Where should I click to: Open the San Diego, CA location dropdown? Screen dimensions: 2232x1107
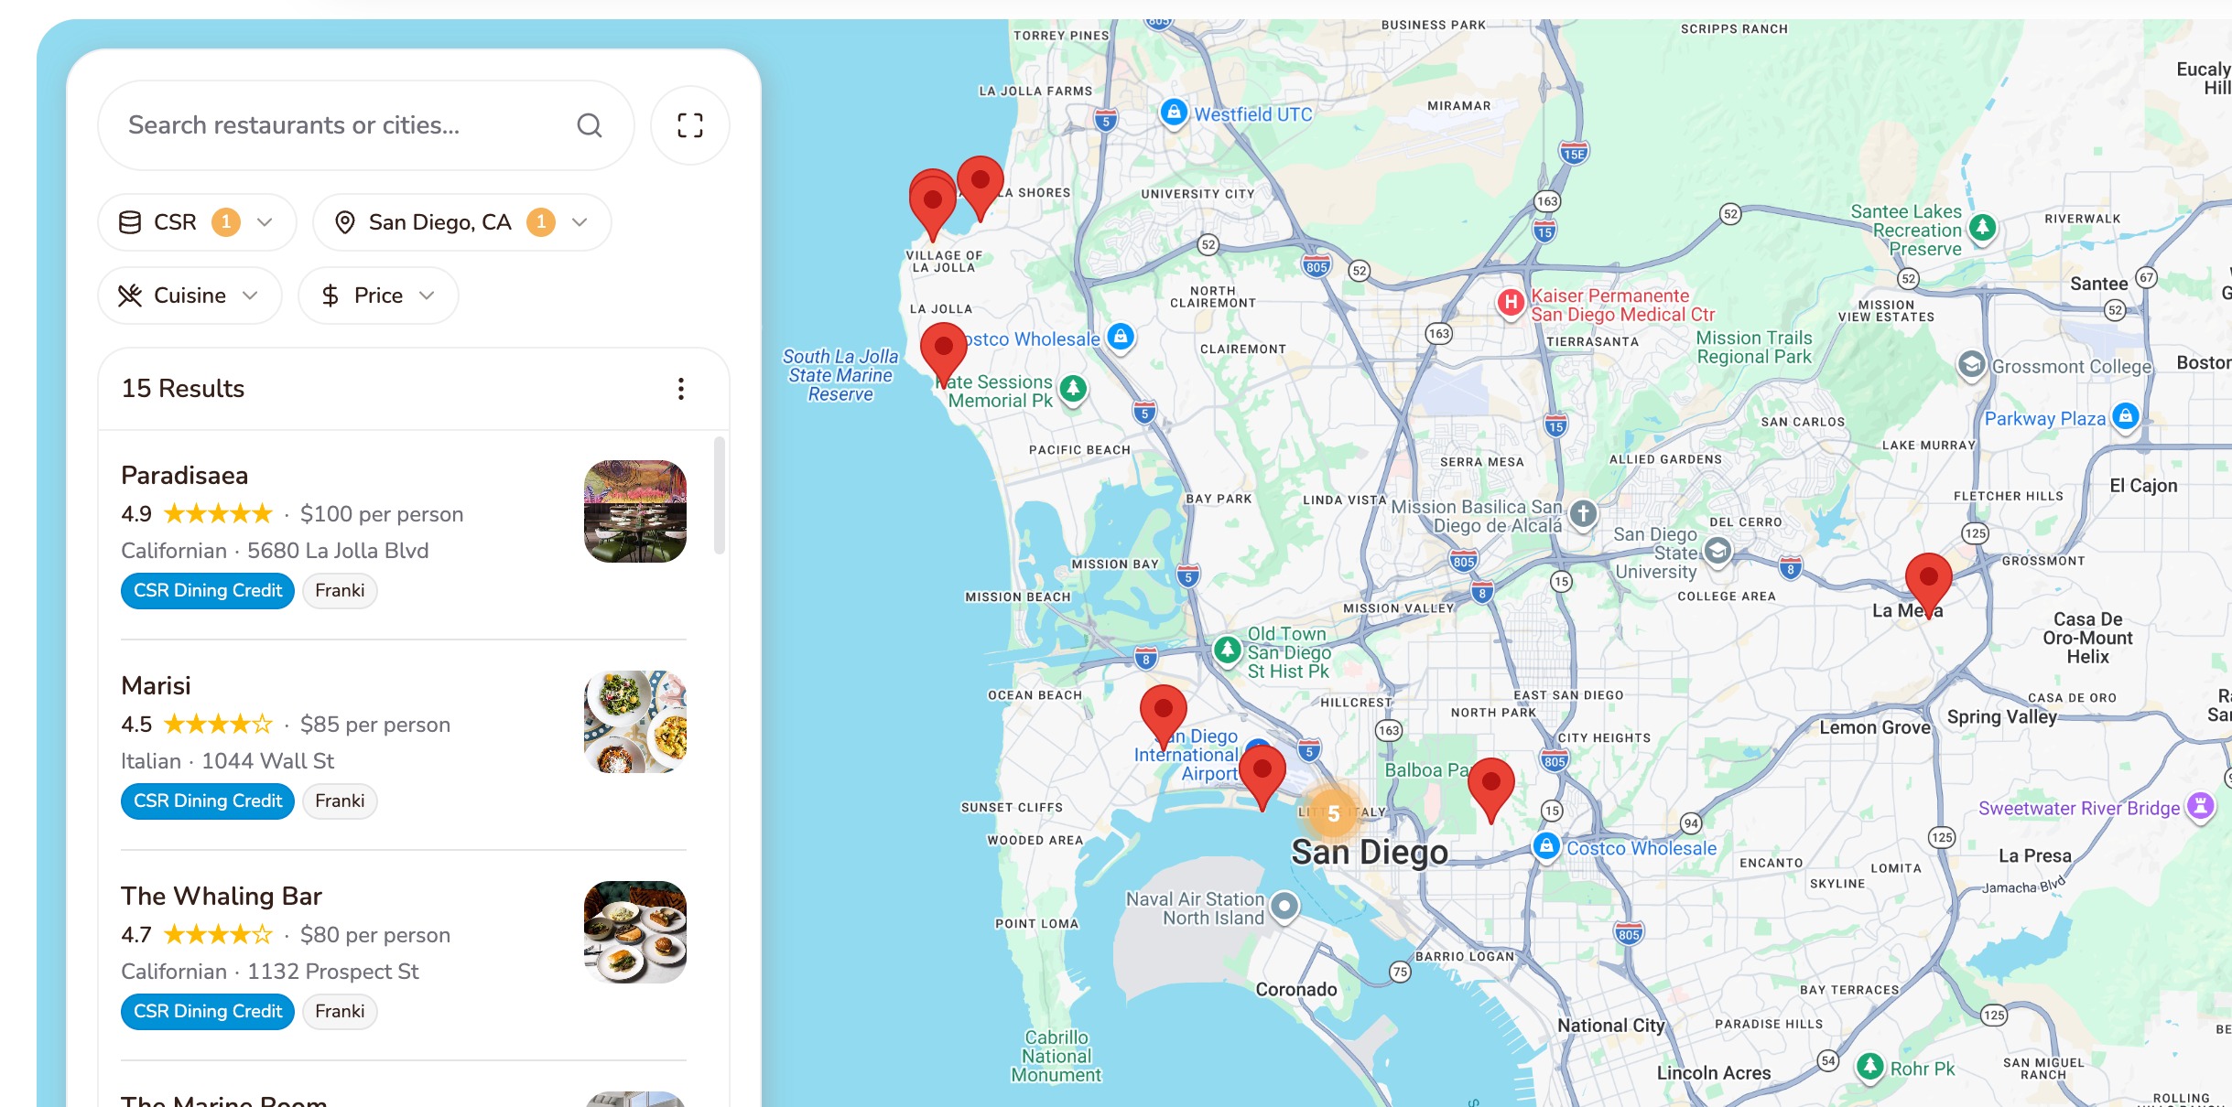tap(462, 222)
